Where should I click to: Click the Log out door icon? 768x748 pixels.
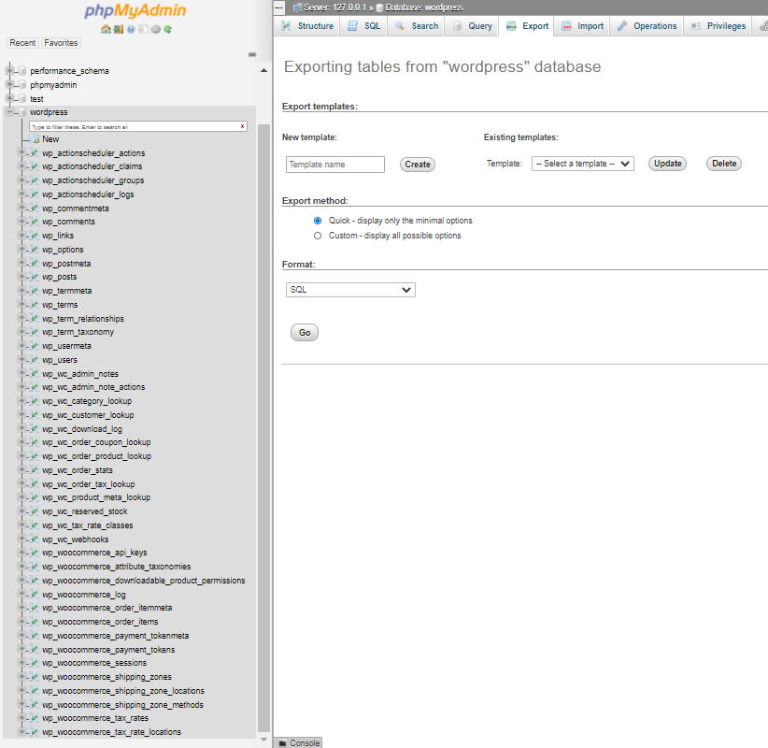(119, 29)
